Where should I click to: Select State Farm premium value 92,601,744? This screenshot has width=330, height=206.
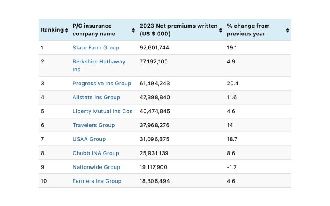(x=154, y=48)
